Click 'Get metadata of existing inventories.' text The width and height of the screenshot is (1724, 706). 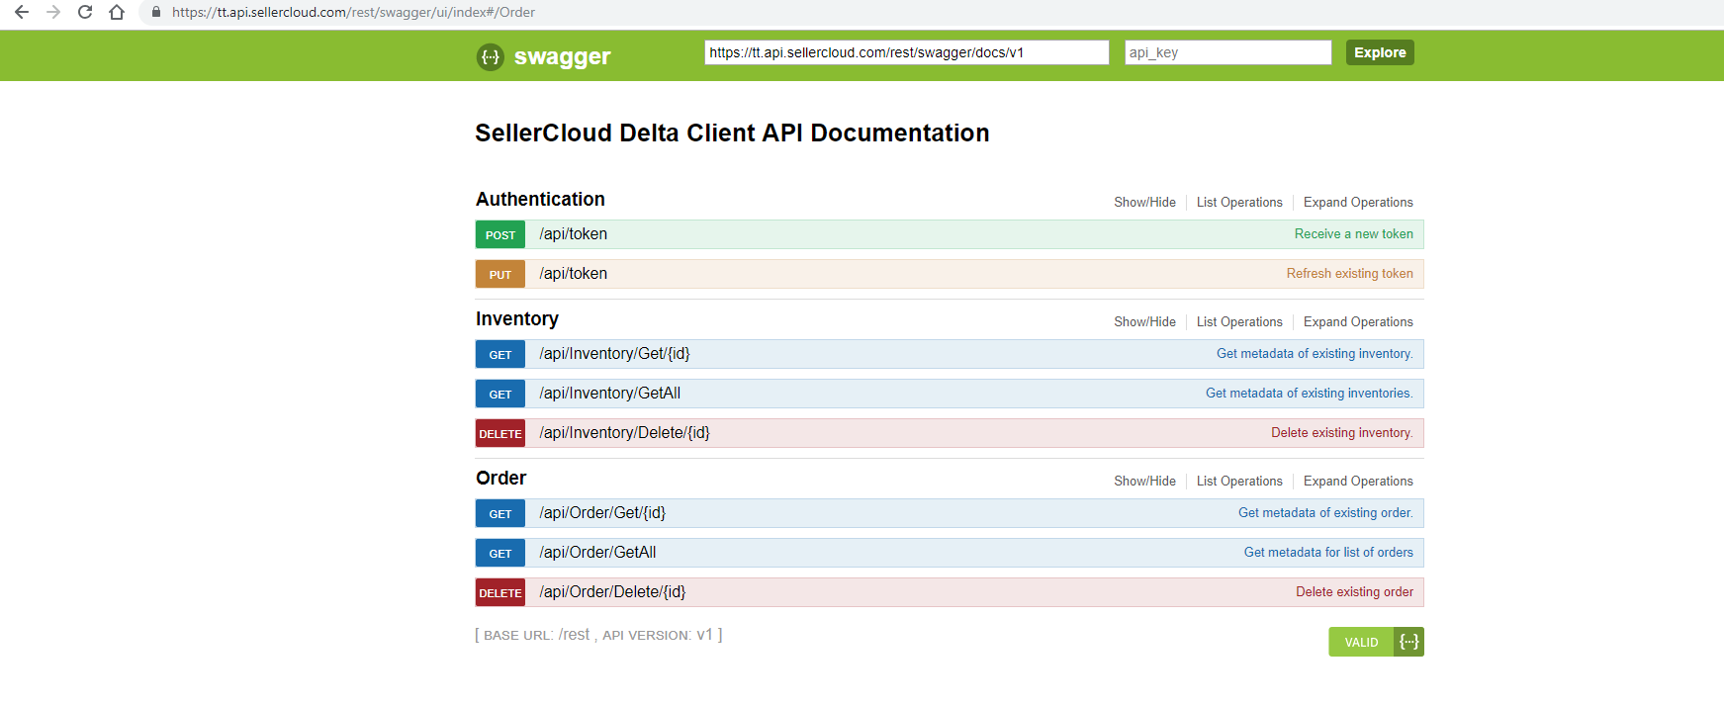point(1310,394)
